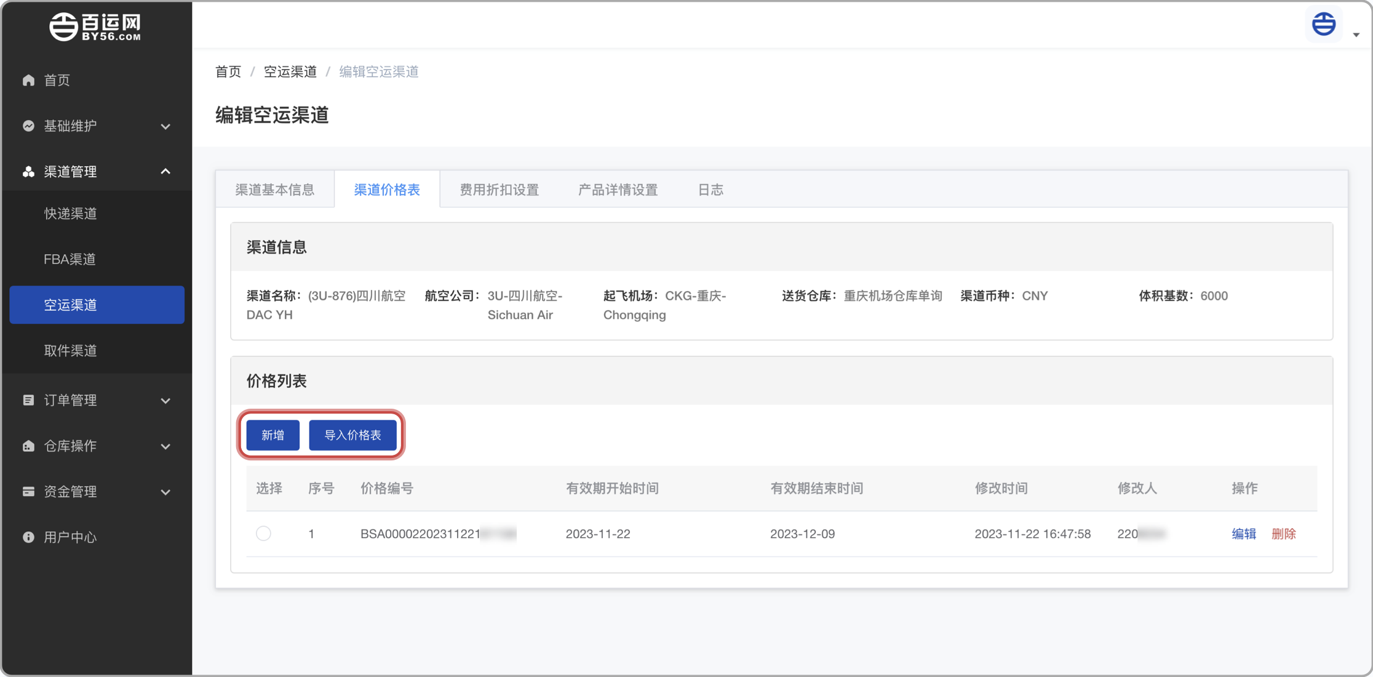The image size is (1373, 677).
Task: Open the 日志 log tab
Action: point(709,190)
